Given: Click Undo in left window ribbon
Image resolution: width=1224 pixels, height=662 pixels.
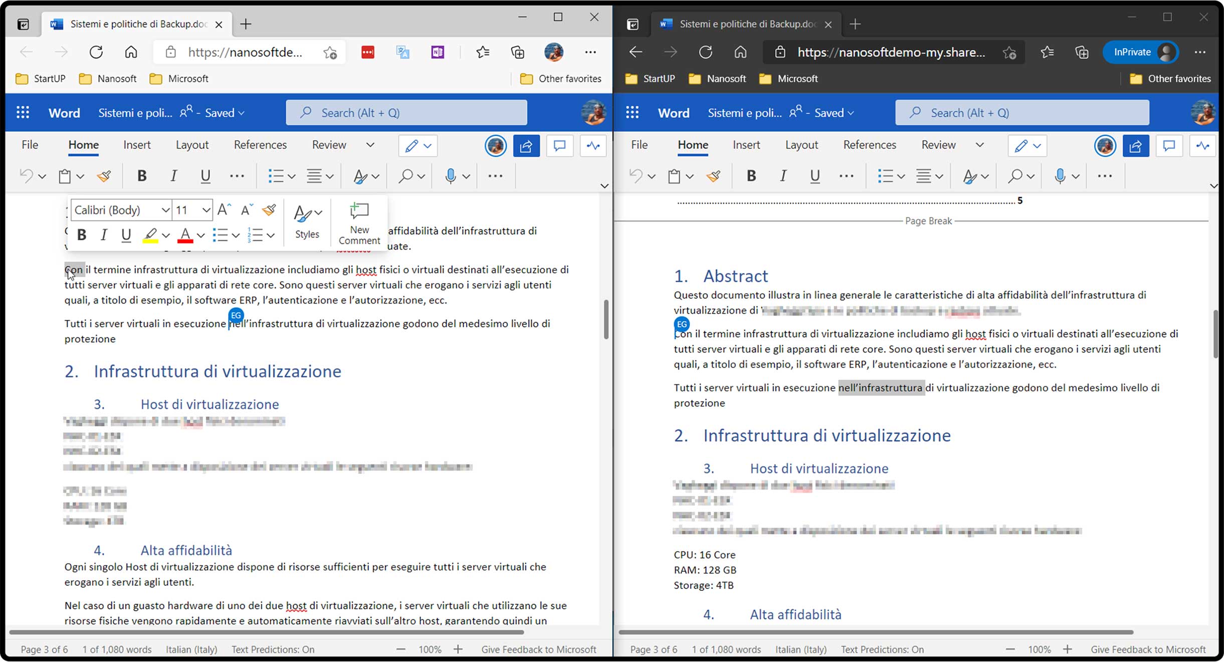Looking at the screenshot, I should coord(26,176).
